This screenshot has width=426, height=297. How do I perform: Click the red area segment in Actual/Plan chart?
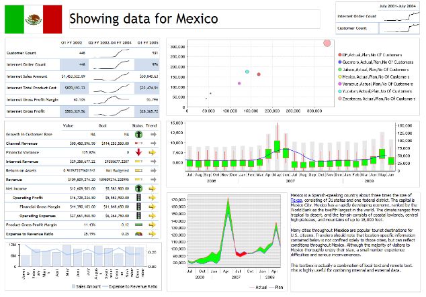241,254
